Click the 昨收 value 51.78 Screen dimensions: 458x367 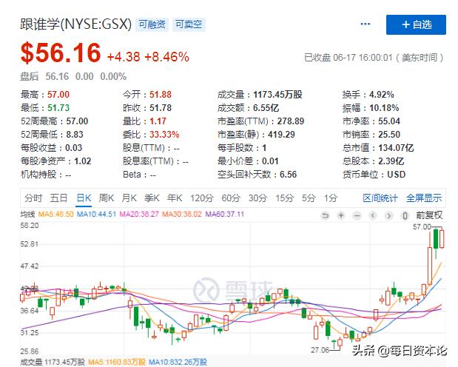161,108
